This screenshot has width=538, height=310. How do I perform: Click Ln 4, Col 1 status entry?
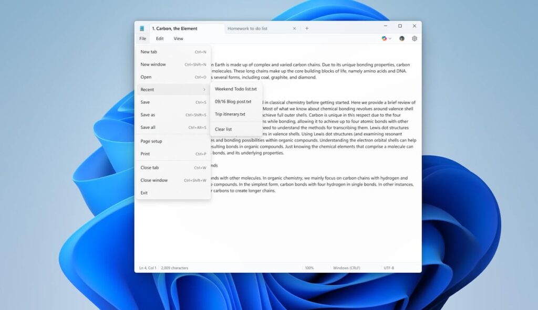pyautogui.click(x=148, y=268)
